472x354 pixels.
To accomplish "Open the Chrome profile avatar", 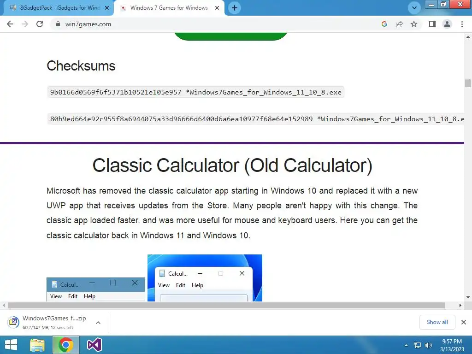I will click(x=447, y=24).
